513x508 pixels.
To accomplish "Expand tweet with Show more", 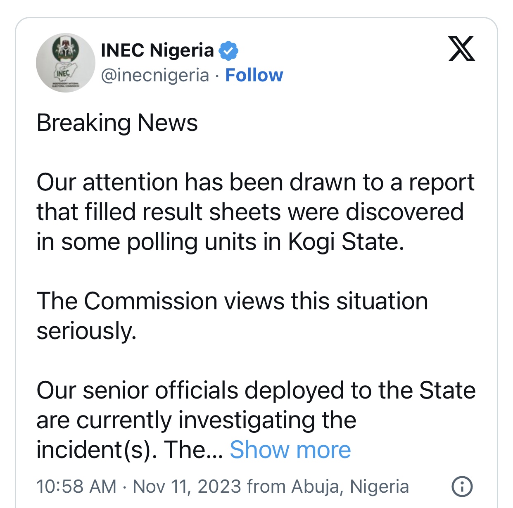I will [290, 449].
